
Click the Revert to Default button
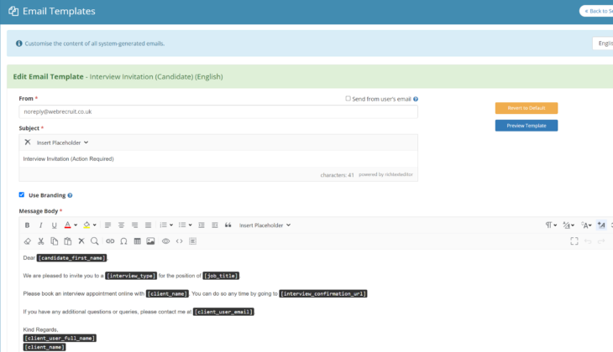[x=526, y=108]
